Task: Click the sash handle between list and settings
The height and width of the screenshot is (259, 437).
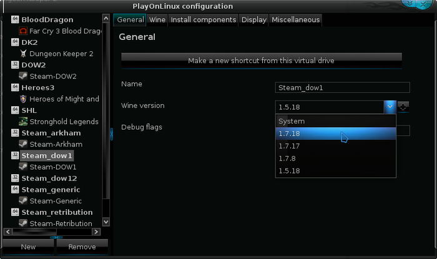Action: (x=112, y=134)
